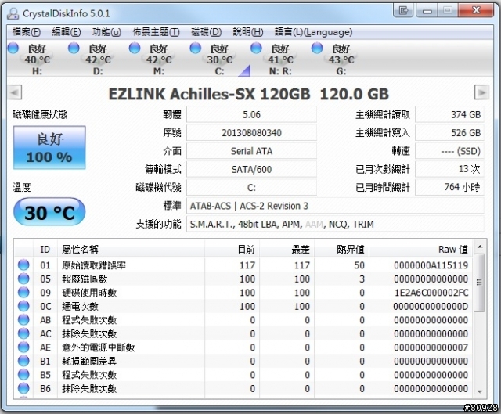Click rotation rate value ---- (SSD)

coord(449,151)
